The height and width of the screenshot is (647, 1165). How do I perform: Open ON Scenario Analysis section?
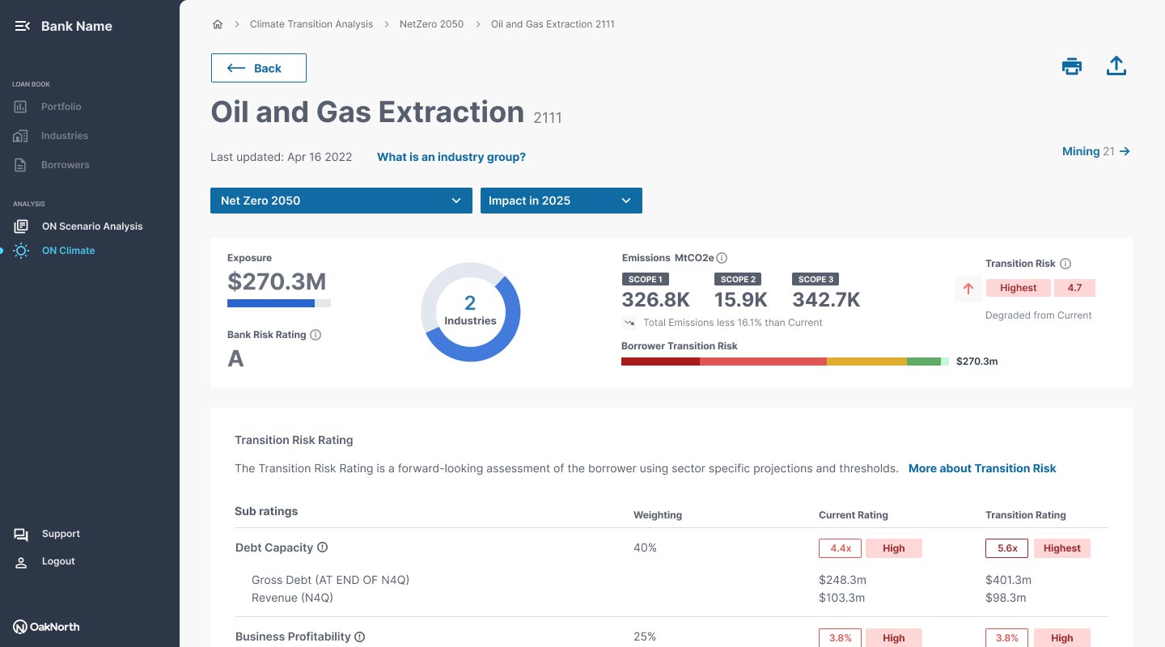pyautogui.click(x=78, y=226)
